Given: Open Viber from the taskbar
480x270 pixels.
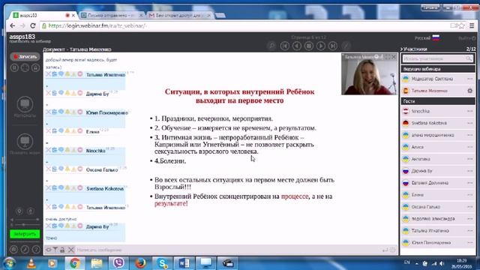Looking at the screenshot, I should (118, 263).
